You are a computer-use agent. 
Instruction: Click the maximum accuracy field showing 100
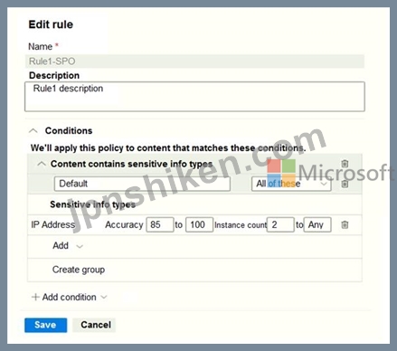pos(199,224)
